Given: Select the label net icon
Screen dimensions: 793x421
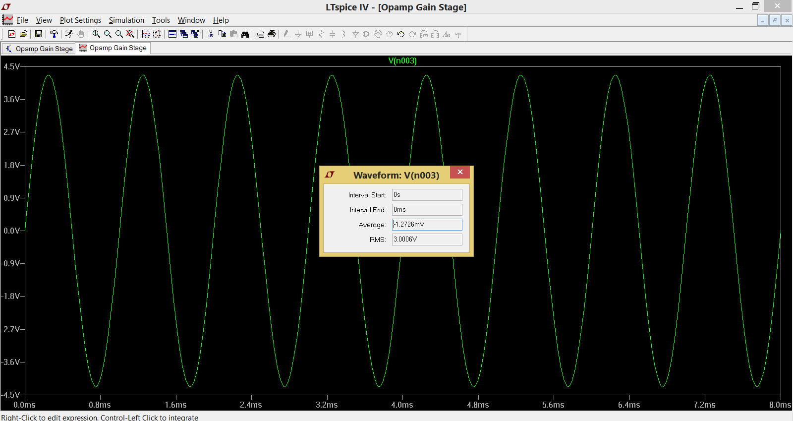Looking at the screenshot, I should click(310, 34).
